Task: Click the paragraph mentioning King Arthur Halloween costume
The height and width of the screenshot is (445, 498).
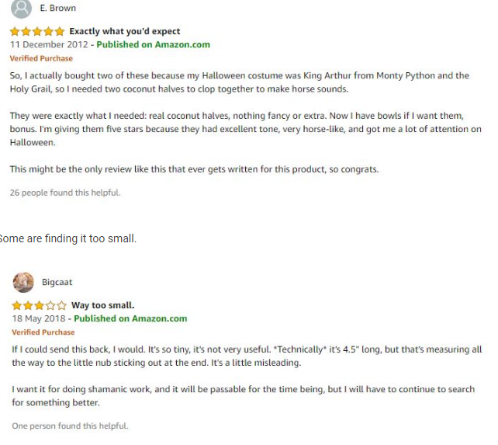Action: [240, 82]
